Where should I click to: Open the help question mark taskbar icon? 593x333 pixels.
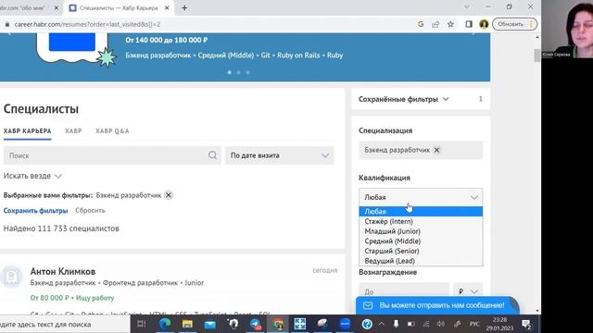[x=367, y=324]
